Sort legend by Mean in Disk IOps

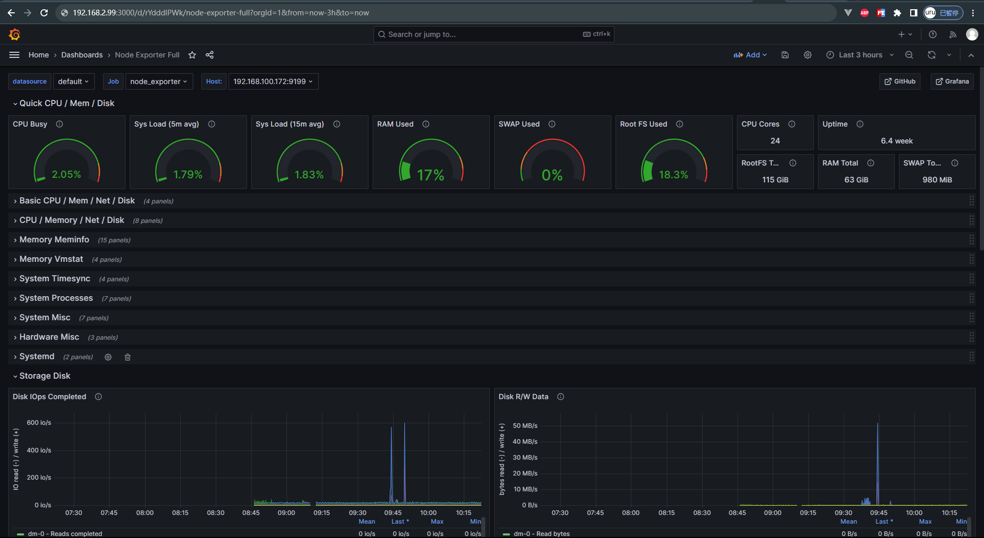(367, 522)
